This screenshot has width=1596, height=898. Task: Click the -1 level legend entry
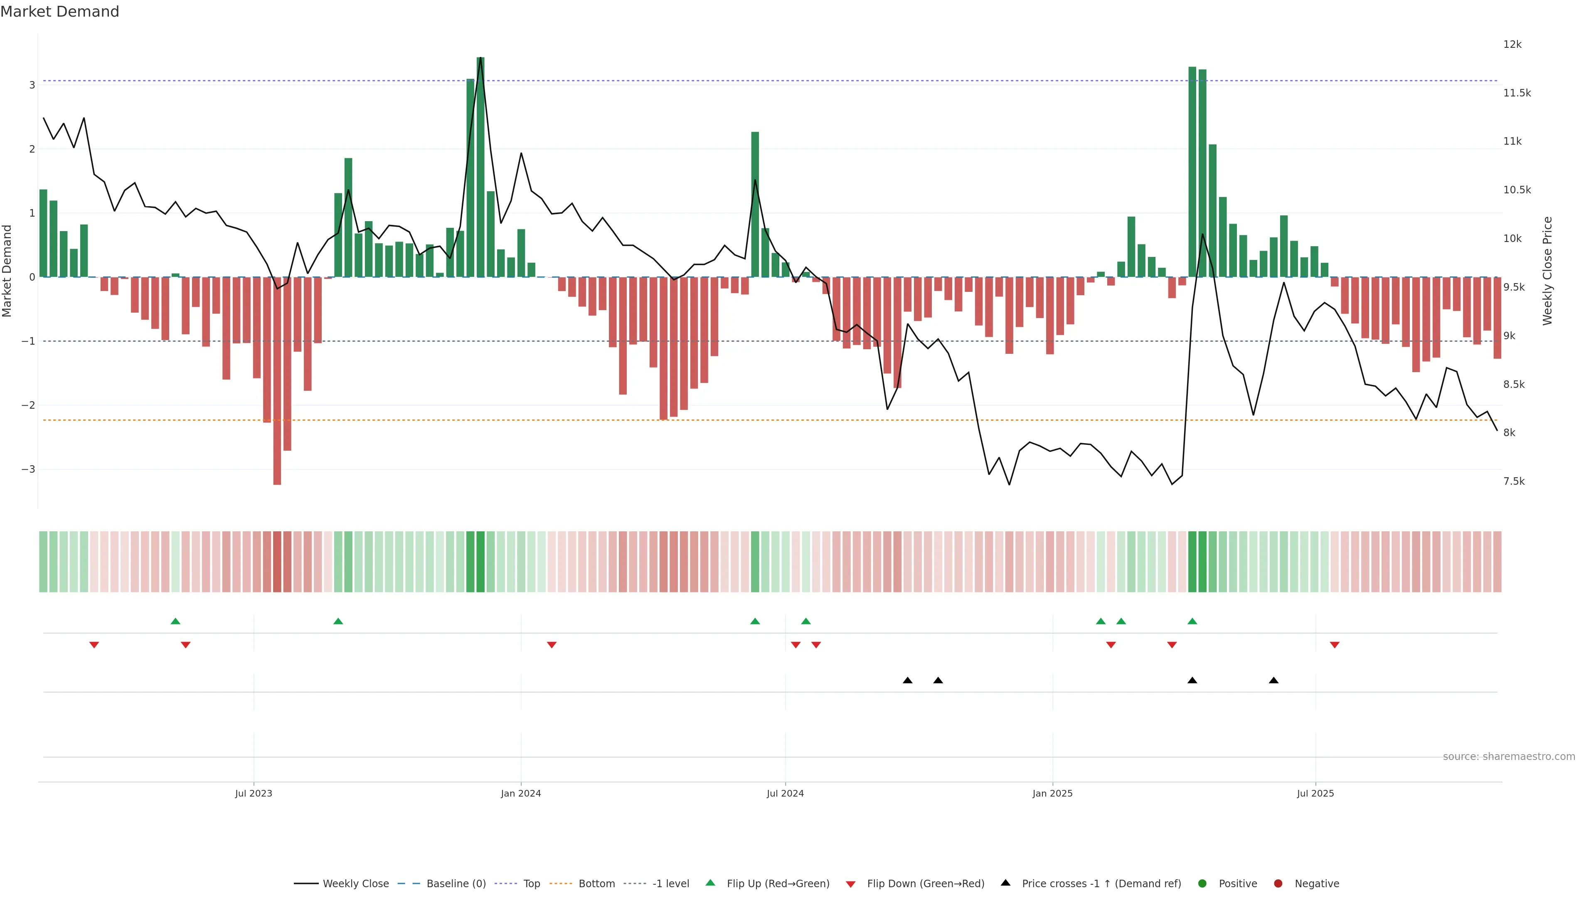pos(670,884)
